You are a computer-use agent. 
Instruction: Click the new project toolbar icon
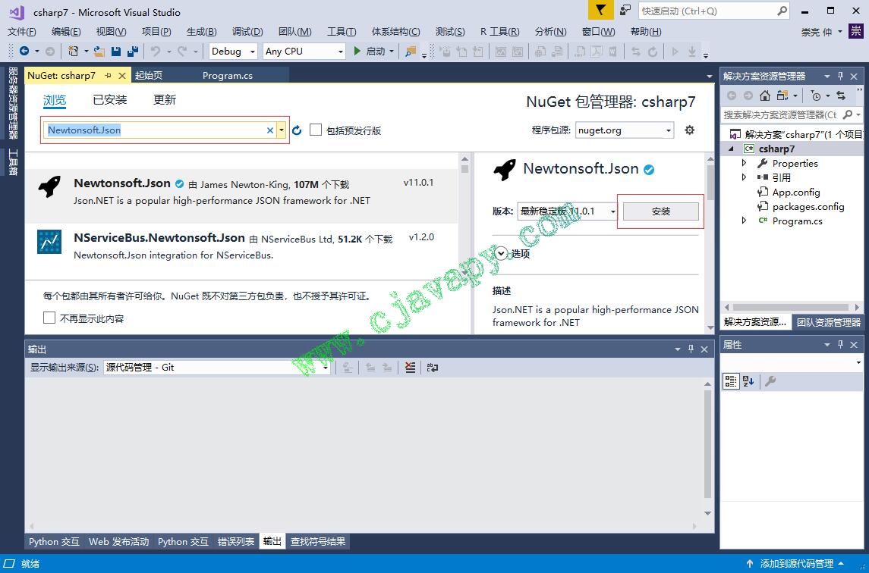click(73, 52)
